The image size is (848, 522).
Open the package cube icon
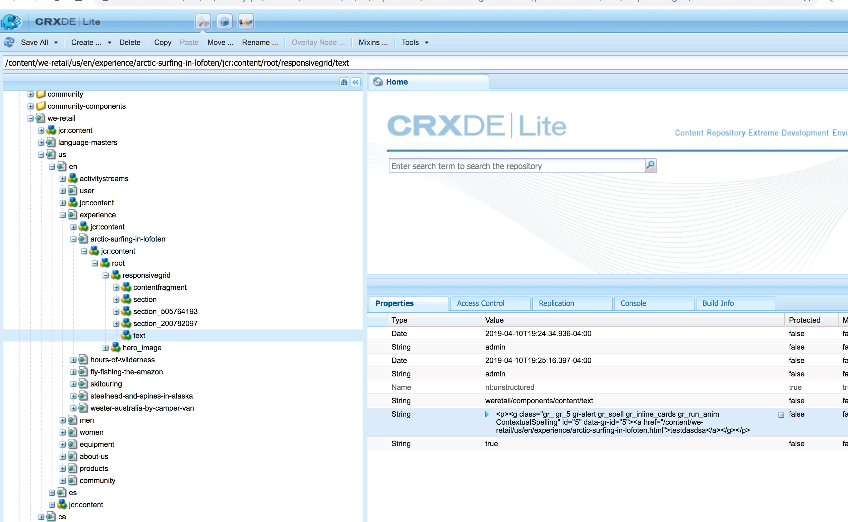click(x=225, y=22)
